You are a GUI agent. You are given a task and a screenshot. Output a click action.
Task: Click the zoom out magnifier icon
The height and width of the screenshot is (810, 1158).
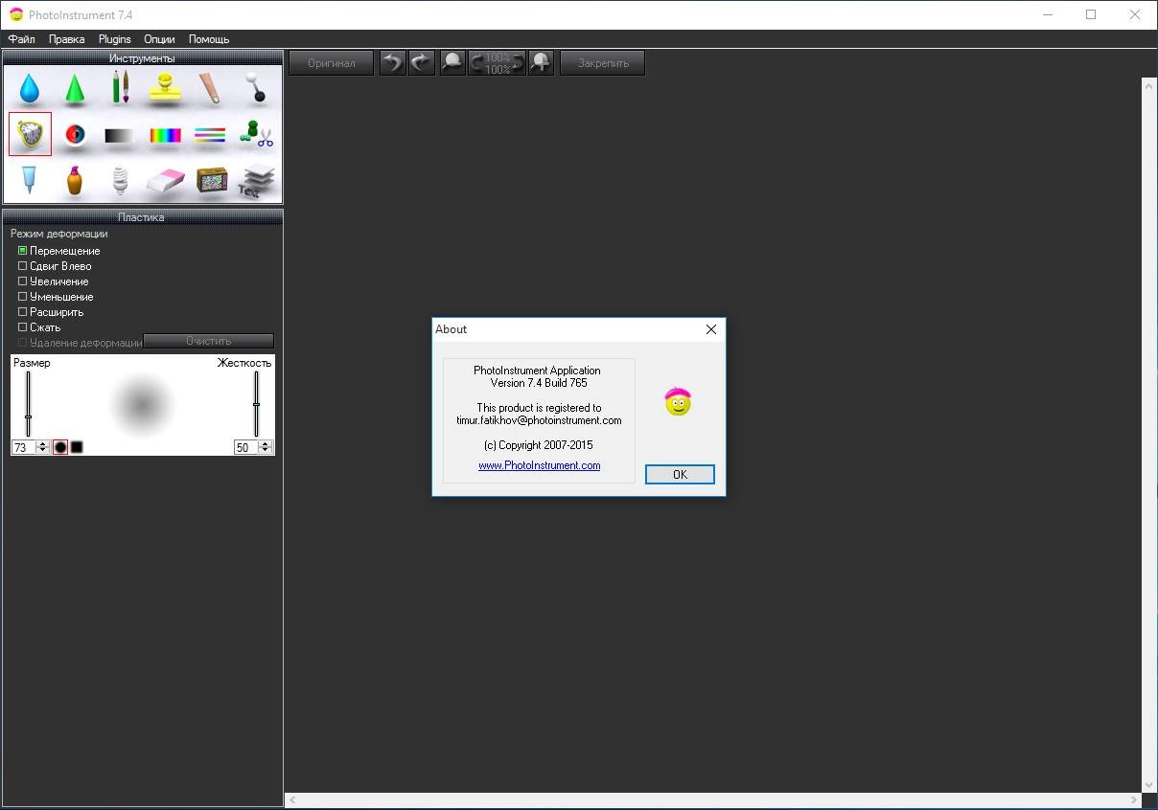(x=452, y=63)
